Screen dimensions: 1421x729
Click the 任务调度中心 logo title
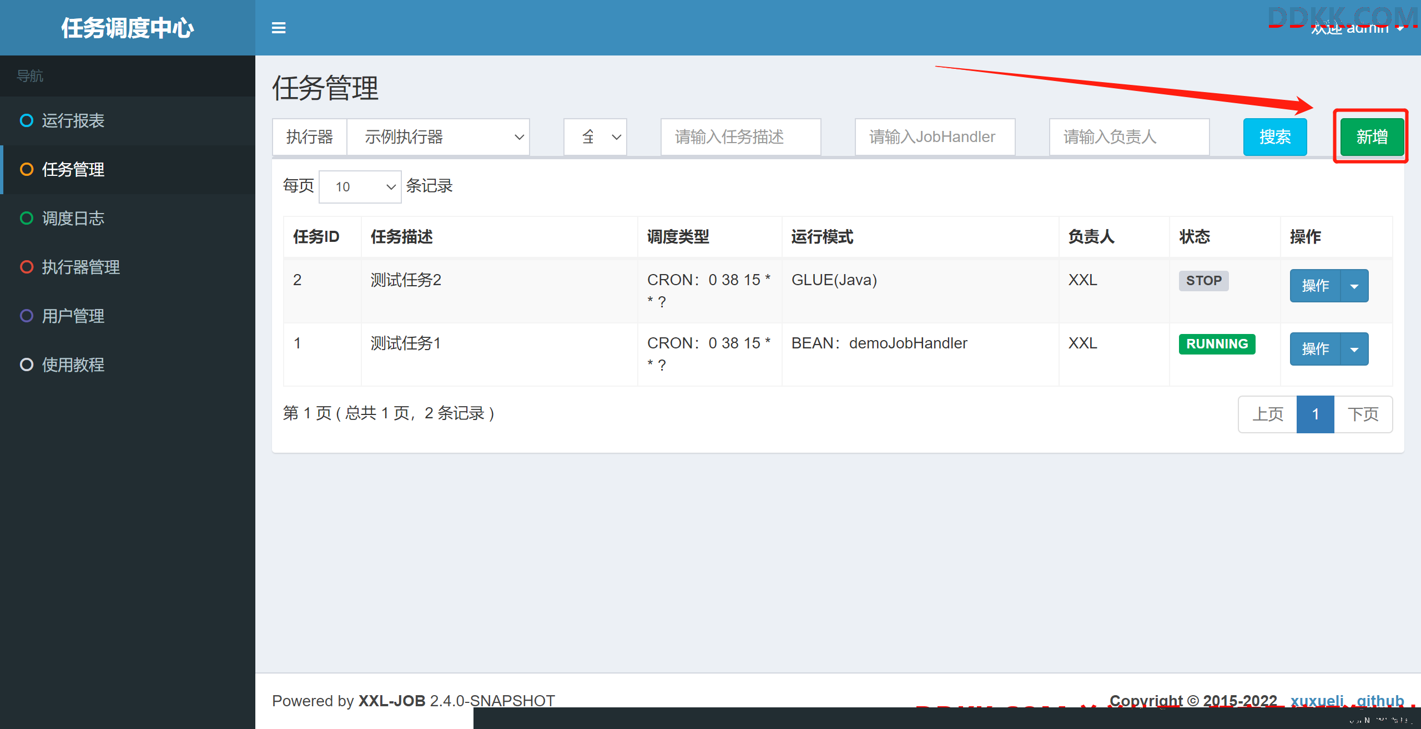128,28
